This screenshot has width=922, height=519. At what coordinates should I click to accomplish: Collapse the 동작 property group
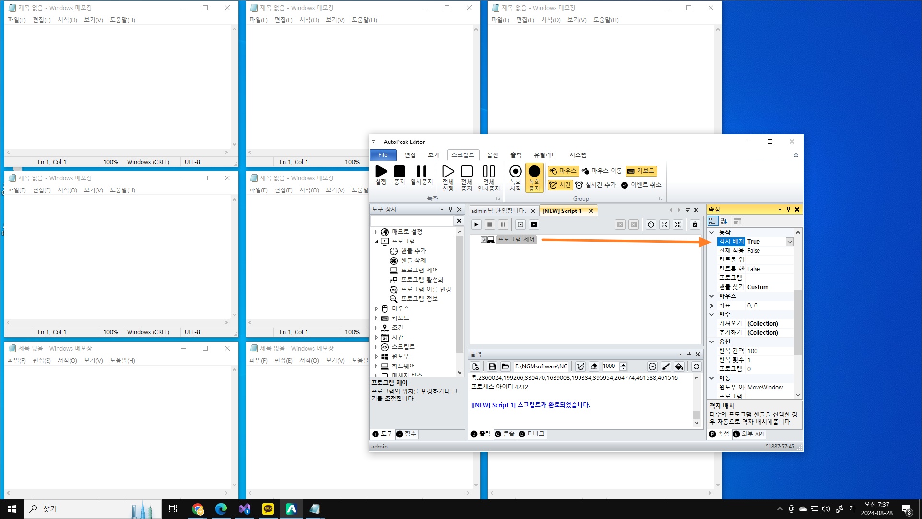pyautogui.click(x=712, y=232)
